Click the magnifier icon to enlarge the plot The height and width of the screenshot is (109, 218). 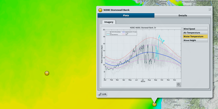point(178,85)
